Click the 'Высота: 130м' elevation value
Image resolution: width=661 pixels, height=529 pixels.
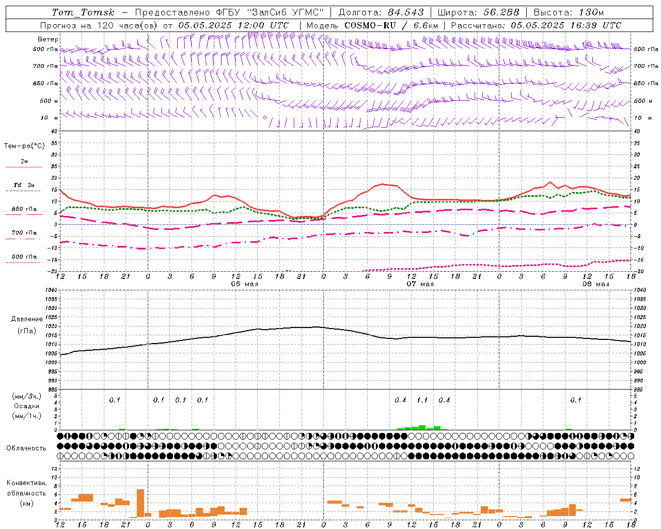(x=569, y=12)
